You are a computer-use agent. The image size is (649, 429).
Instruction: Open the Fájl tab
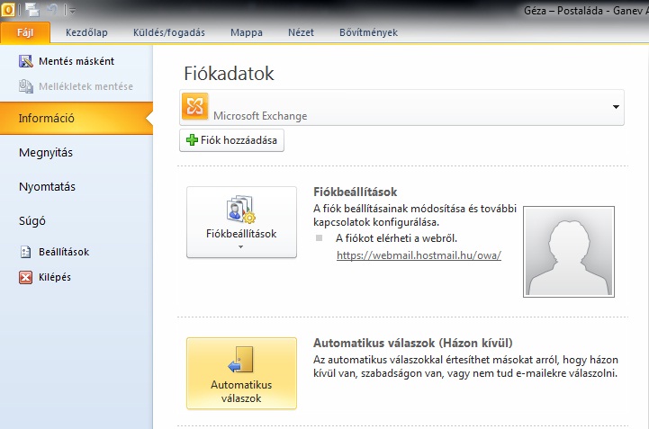[25, 32]
